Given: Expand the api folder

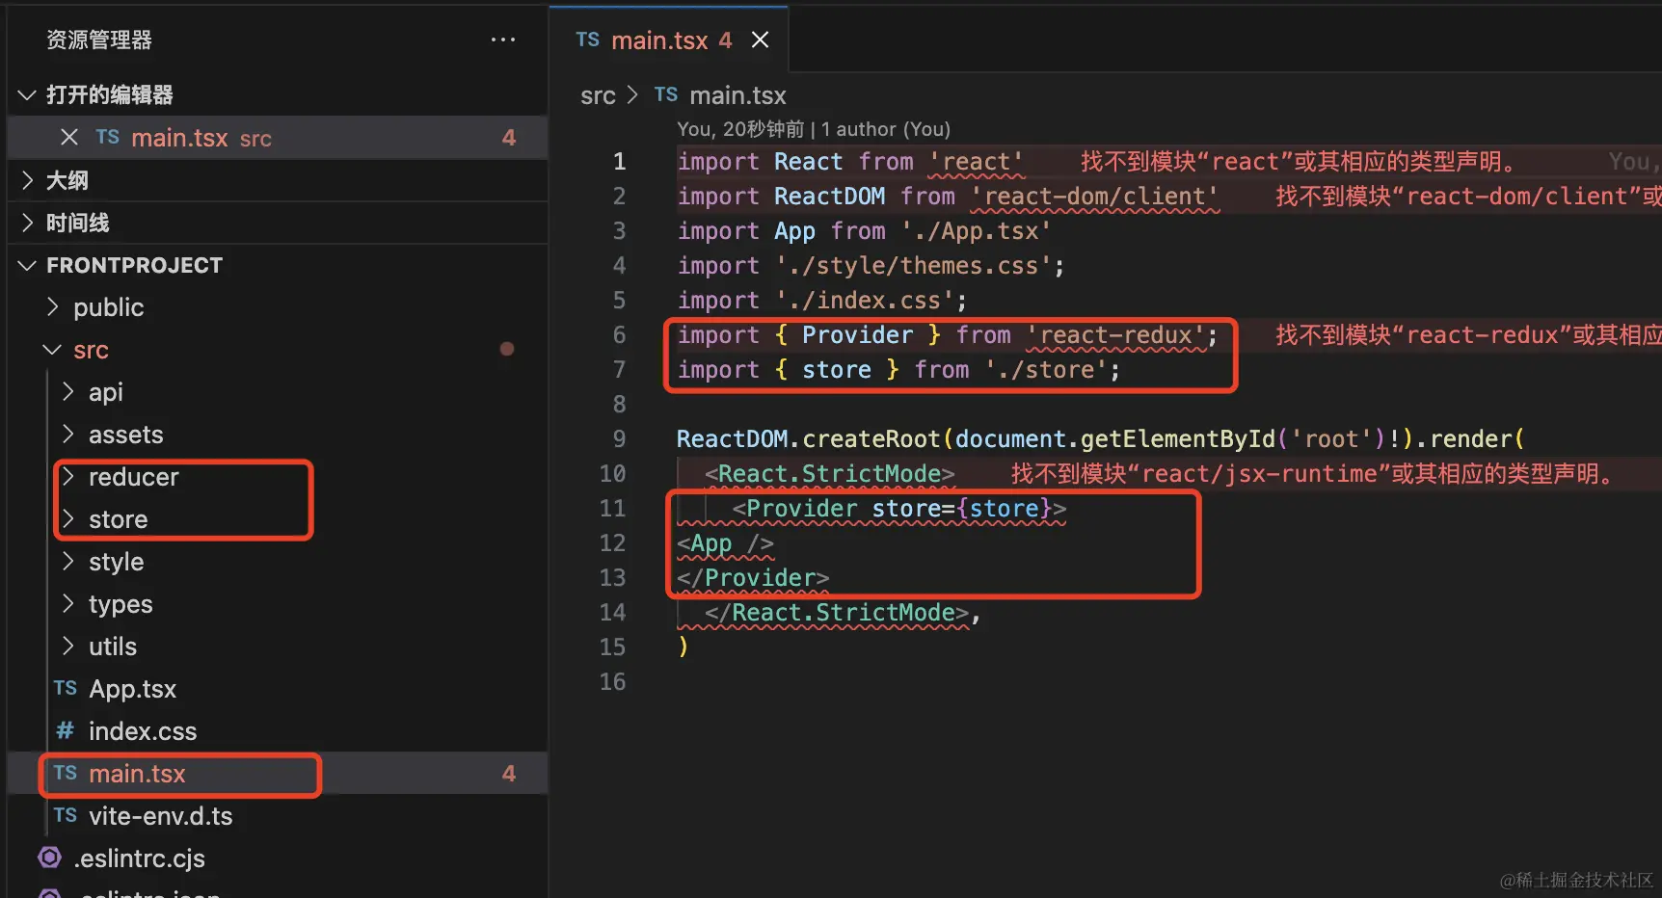Looking at the screenshot, I should [x=68, y=392].
